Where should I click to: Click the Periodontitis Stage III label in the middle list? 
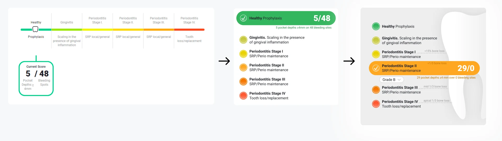[x=267, y=79]
